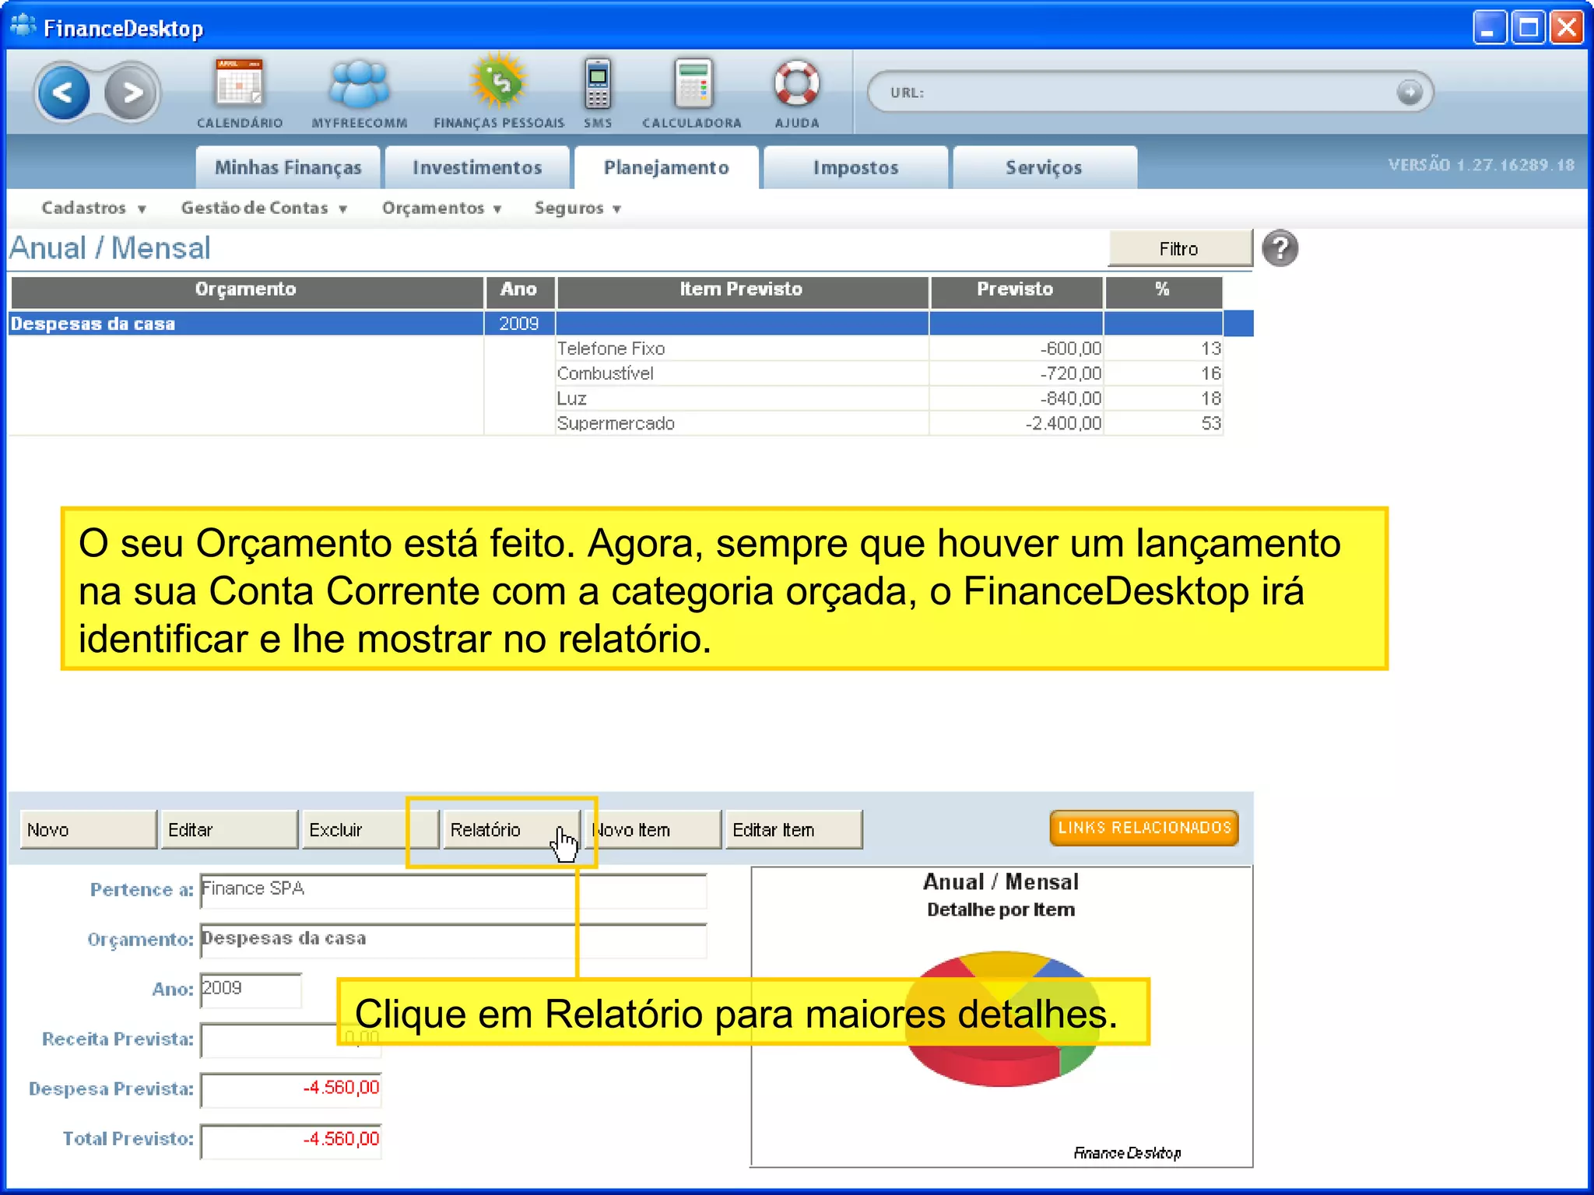Sort by Orçamento column header
1594x1195 pixels.
246,292
